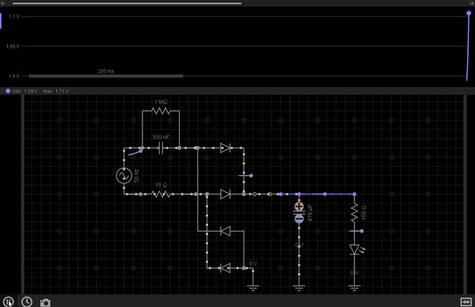Select the 330 nF capacitor
This screenshot has width=475, height=307.
click(x=161, y=148)
